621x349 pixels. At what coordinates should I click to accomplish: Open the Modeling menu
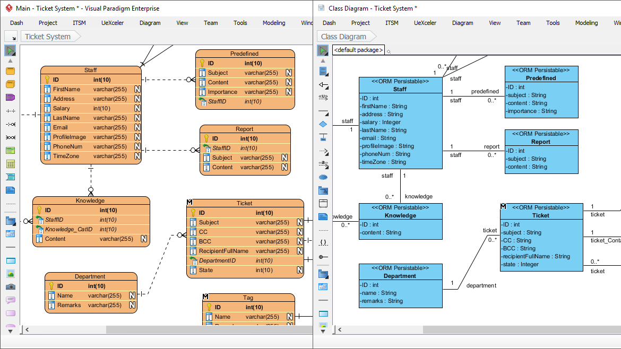[274, 23]
